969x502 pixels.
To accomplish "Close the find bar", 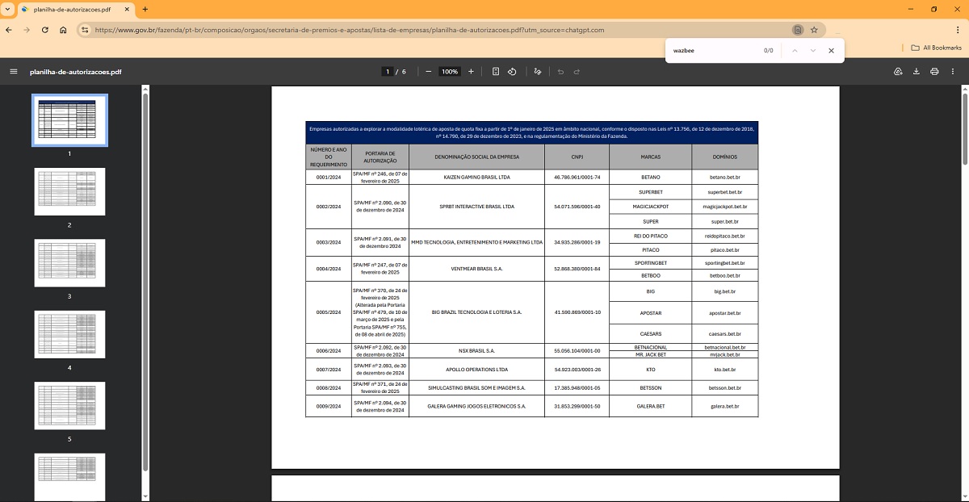I will pyautogui.click(x=831, y=50).
